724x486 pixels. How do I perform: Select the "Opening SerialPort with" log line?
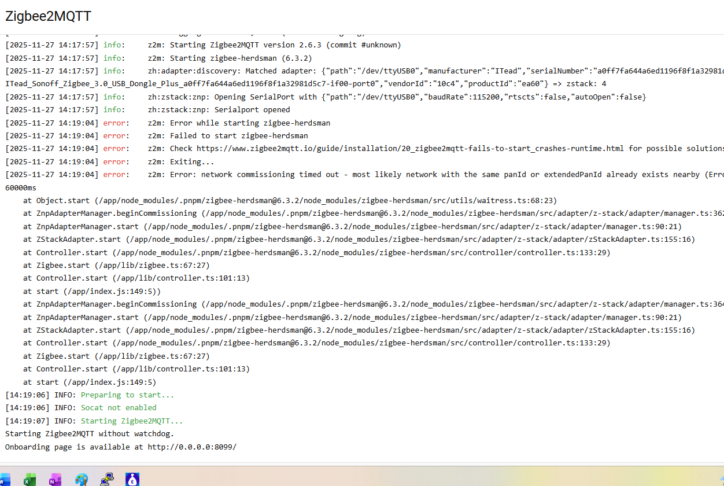326,97
